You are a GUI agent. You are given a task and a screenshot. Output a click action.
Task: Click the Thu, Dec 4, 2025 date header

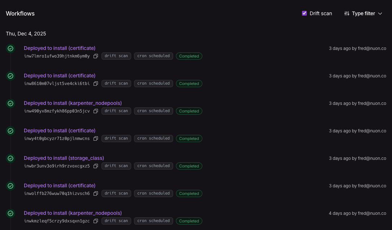coord(26,34)
